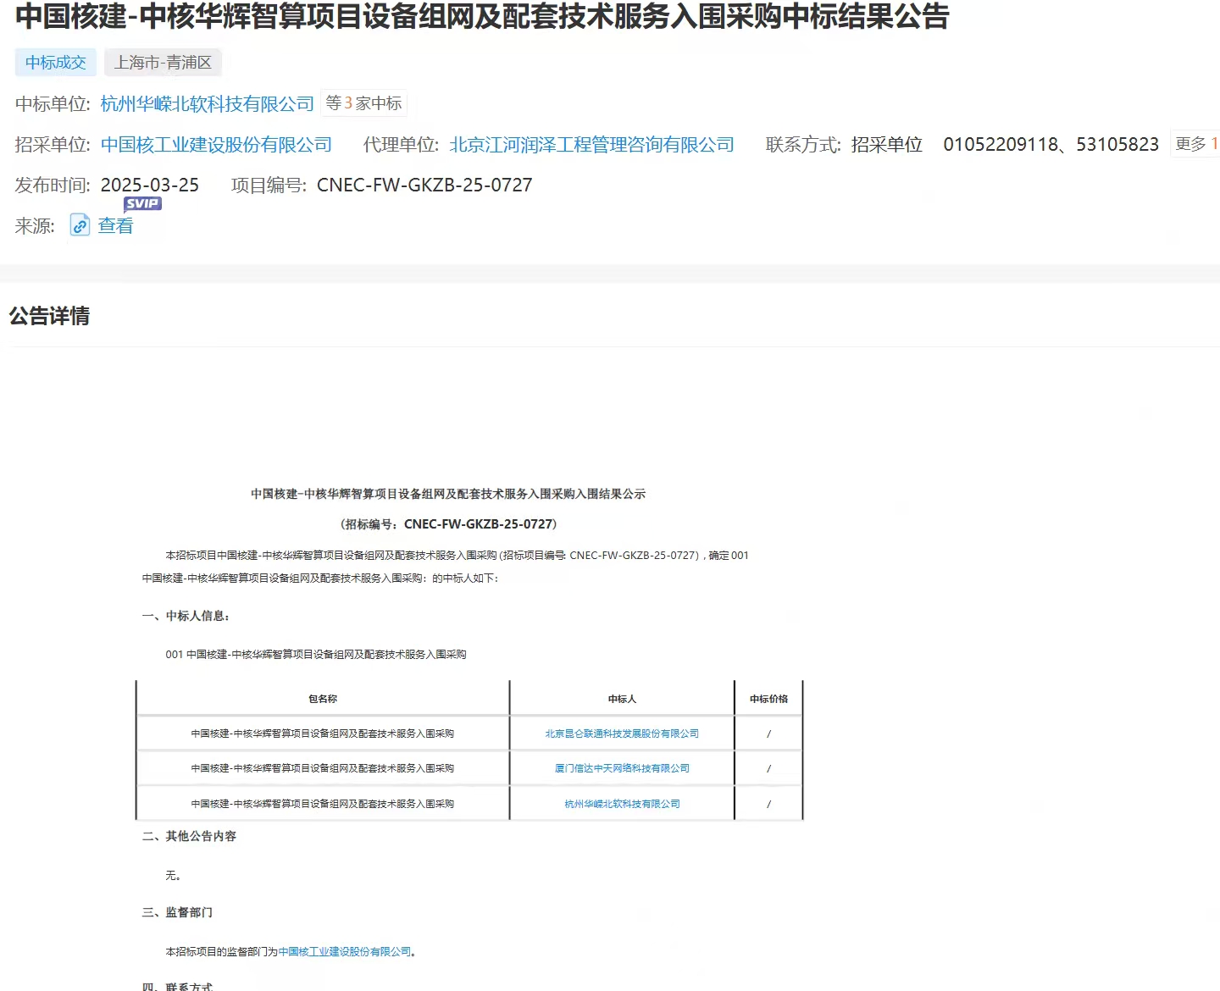
Task: Open 厦门信达中天网络科技有限公司 in the table
Action: [622, 768]
